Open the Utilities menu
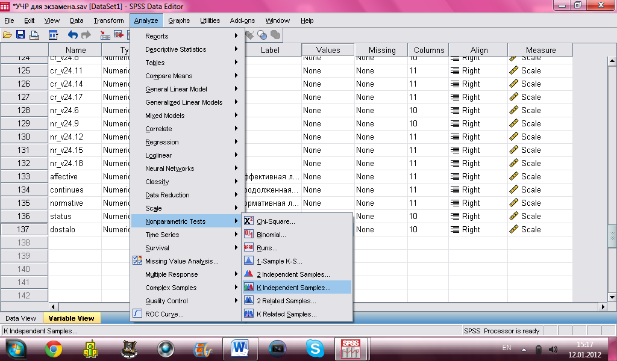This screenshot has width=617, height=361. pos(210,20)
